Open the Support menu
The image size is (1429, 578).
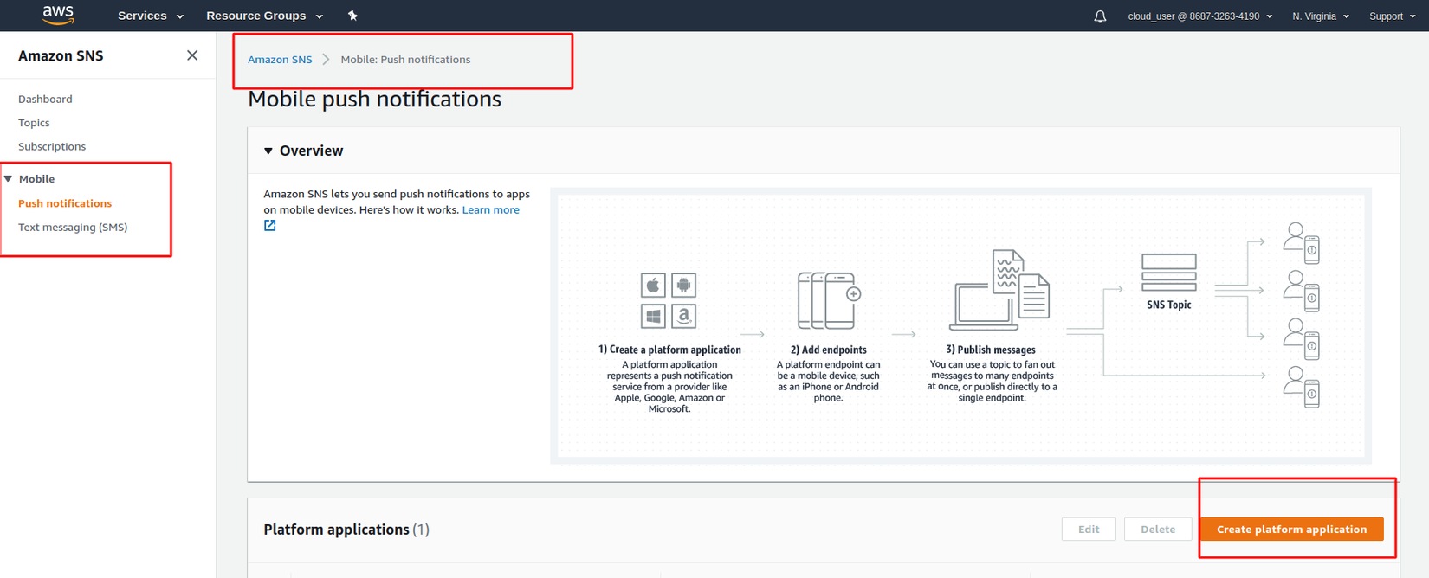click(x=1392, y=16)
